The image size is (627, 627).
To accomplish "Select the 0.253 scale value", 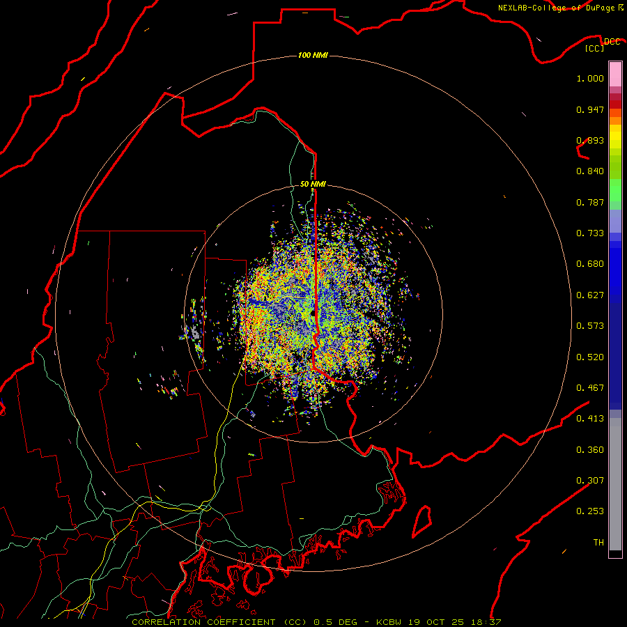I will 590,511.
